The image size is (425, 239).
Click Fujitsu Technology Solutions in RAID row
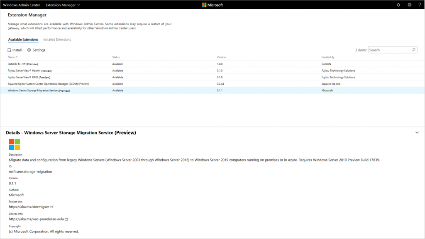[338, 77]
